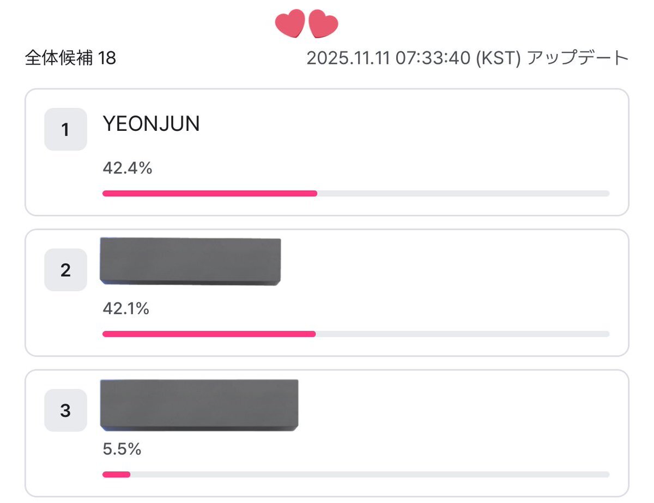Click the grey unfilled part of YEONJUN's bar
The height and width of the screenshot is (503, 654).
pos(463,193)
